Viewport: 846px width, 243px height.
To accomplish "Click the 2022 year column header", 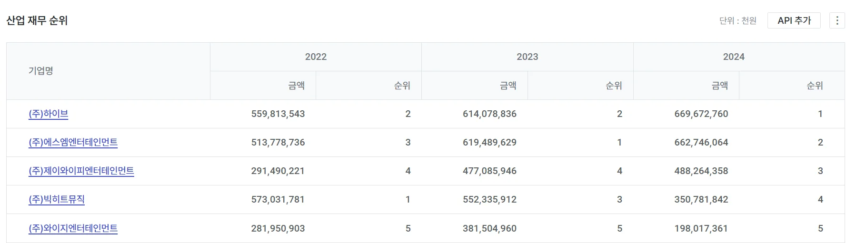I will coord(316,57).
